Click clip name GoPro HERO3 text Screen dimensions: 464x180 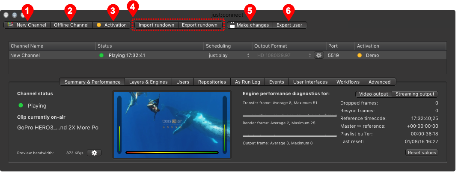(58, 128)
